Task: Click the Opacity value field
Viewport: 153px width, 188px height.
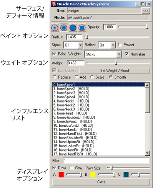Action: click(110, 27)
